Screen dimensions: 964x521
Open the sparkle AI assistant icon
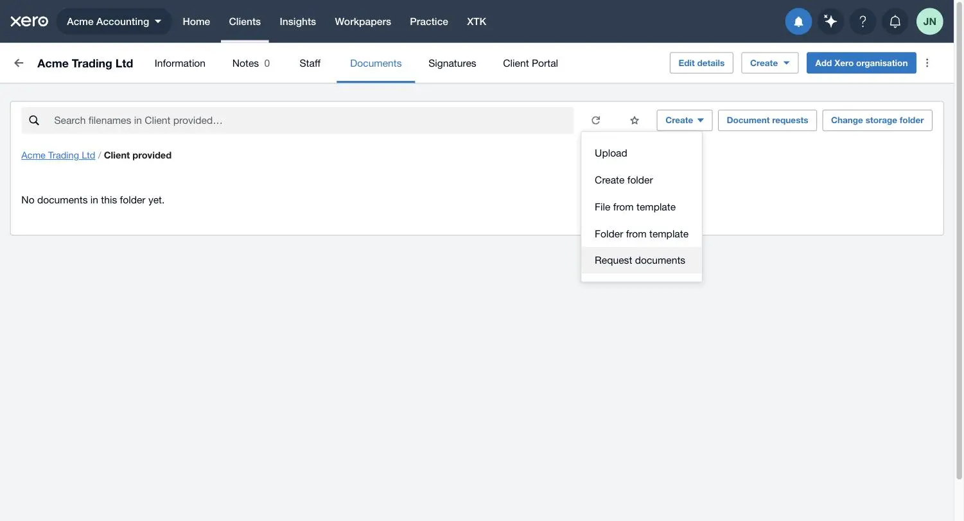(830, 21)
